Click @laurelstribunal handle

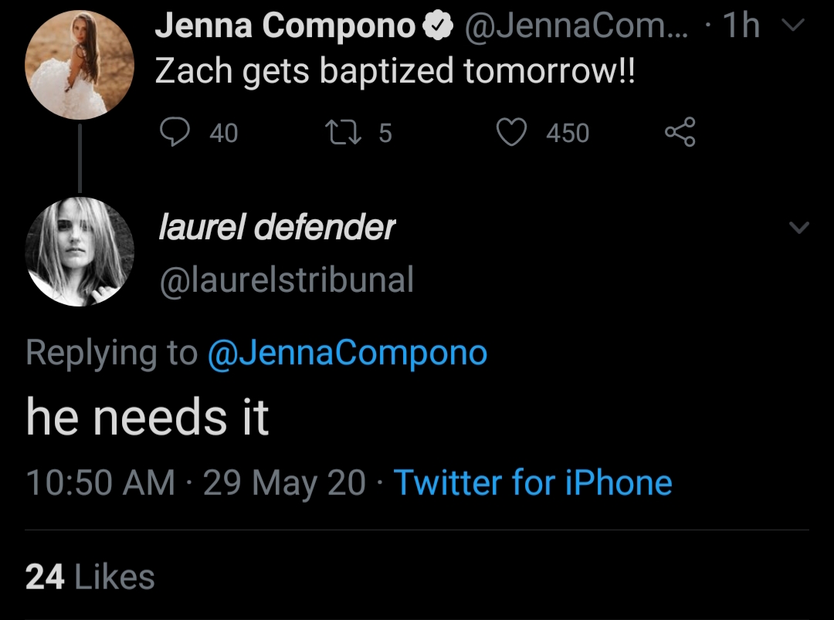coord(286,280)
